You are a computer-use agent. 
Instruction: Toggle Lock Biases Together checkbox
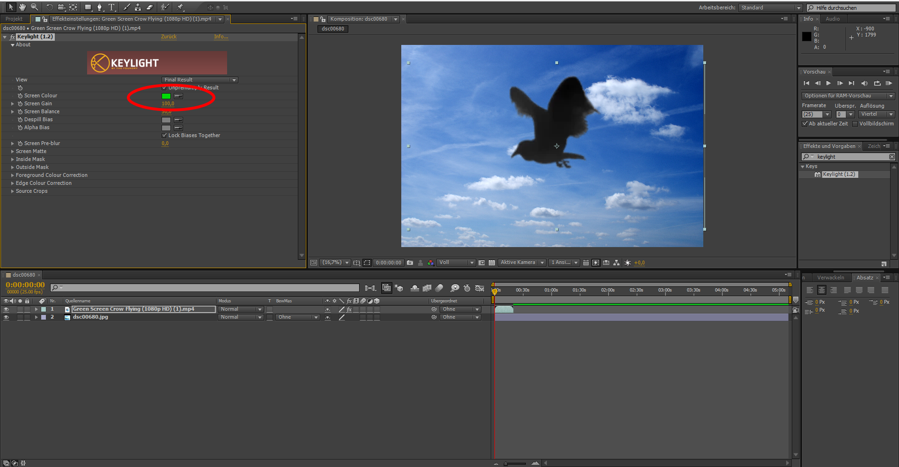tap(164, 135)
